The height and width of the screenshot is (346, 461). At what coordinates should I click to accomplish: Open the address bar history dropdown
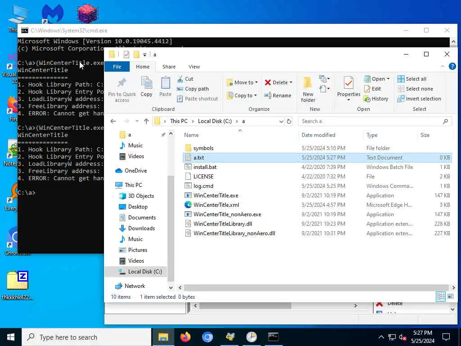[x=281, y=121]
